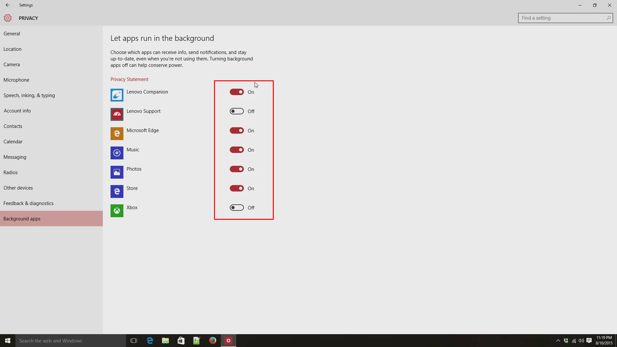Open the Action Center notifications icon

coord(589,341)
